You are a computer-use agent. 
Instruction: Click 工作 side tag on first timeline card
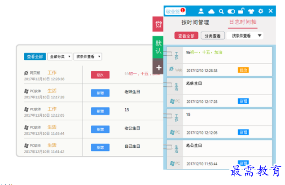click(176, 56)
